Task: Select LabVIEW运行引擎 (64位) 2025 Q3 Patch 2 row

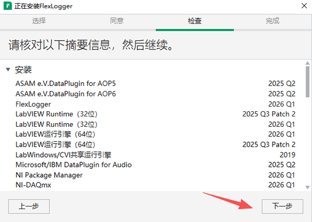Action: coord(155,145)
